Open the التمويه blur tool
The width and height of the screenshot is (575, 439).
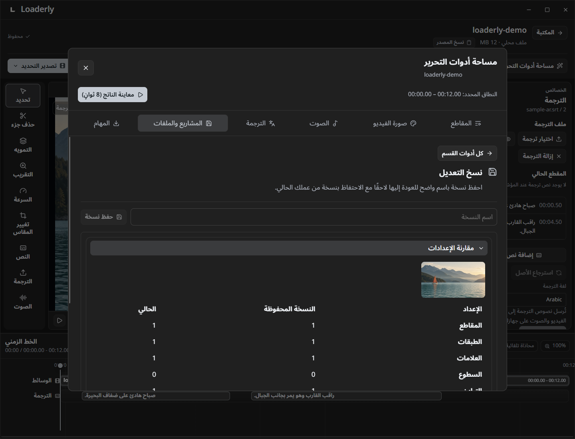click(x=23, y=145)
